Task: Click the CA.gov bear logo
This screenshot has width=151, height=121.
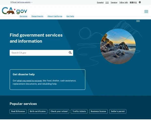Action: (x=14, y=11)
